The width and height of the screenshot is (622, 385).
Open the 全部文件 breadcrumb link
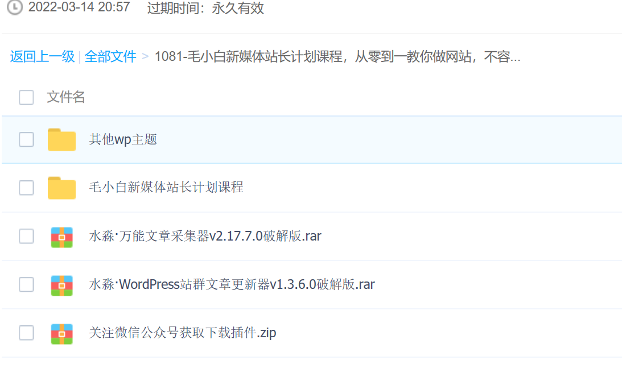(x=110, y=57)
